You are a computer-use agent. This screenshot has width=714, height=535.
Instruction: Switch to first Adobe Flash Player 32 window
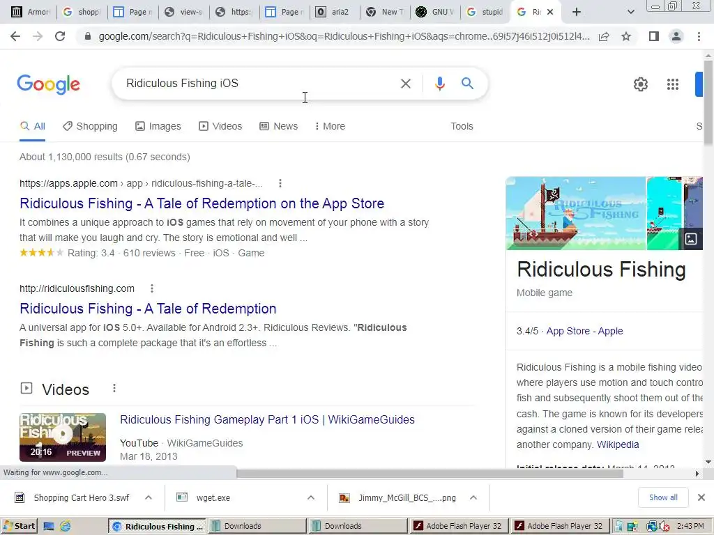pos(459,526)
